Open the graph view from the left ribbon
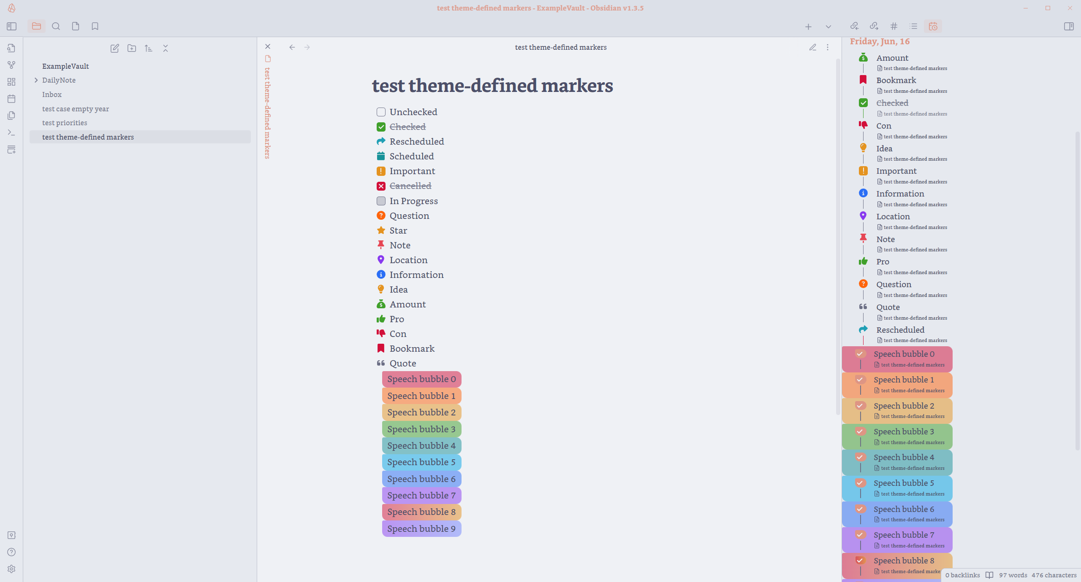 [x=11, y=65]
